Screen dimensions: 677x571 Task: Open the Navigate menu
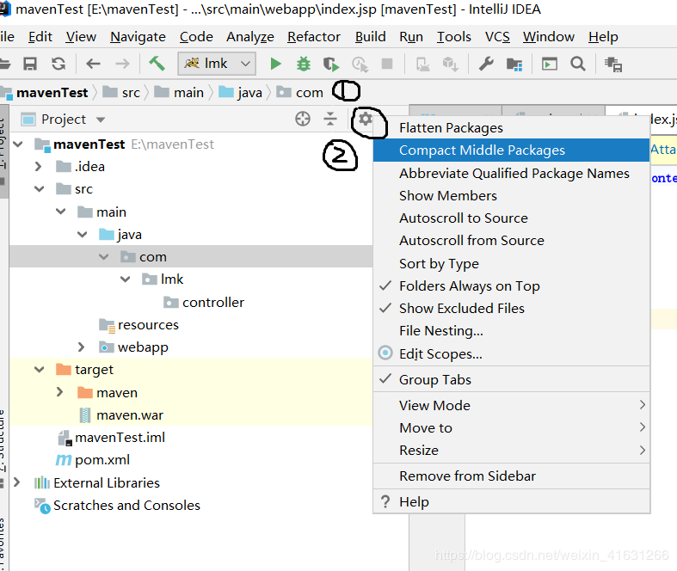click(138, 37)
